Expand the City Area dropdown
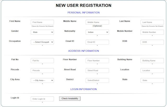The height and width of the screenshot is (107, 167). (x=42, y=80)
